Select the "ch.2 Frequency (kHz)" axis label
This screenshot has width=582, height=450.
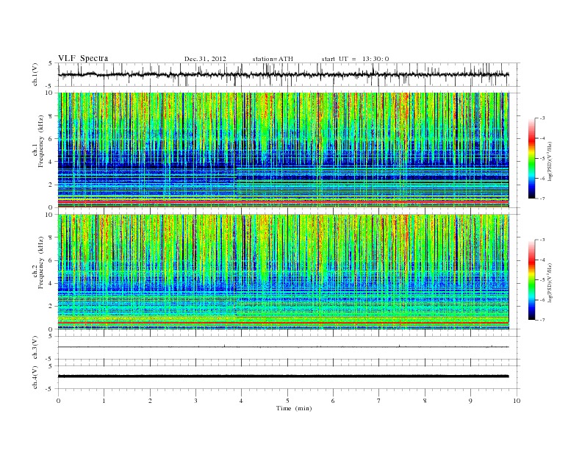click(x=38, y=263)
